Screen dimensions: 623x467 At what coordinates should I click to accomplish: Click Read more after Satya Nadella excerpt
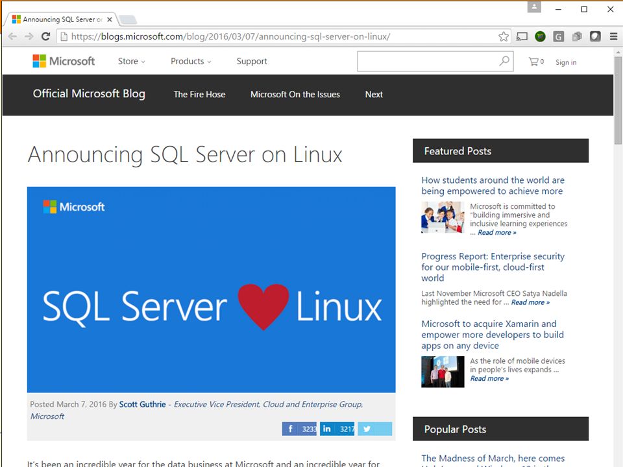(530, 303)
